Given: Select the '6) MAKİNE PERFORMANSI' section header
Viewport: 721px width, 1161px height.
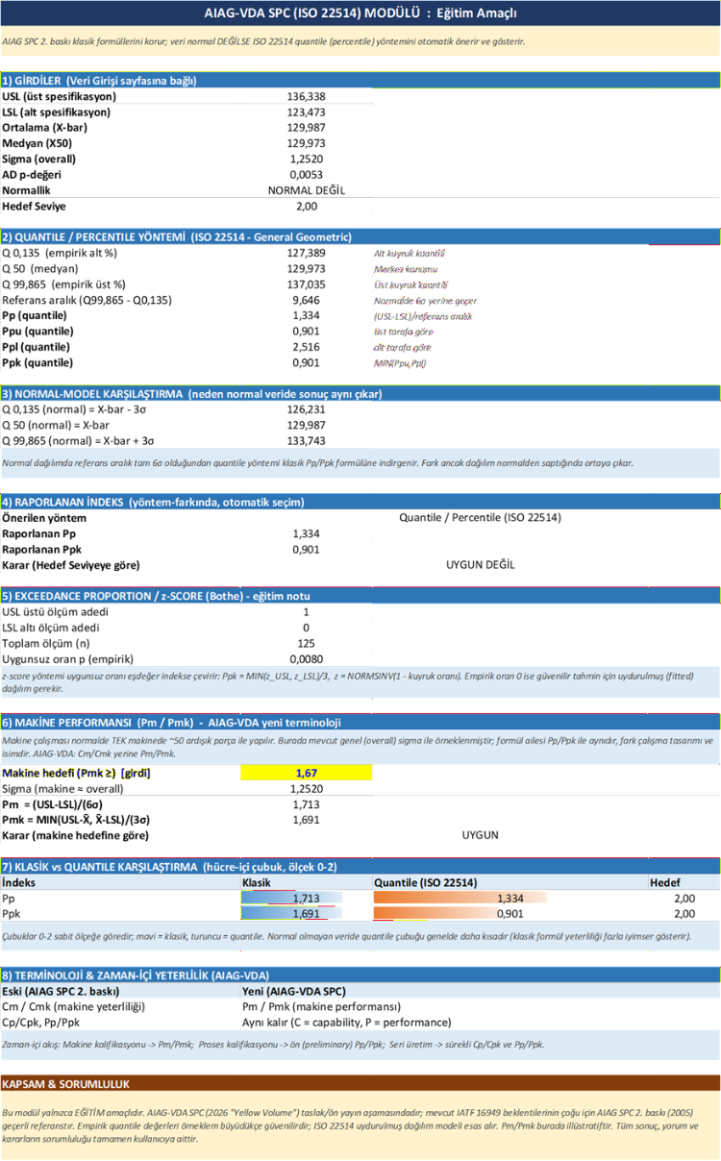Looking at the screenshot, I should pyautogui.click(x=360, y=723).
